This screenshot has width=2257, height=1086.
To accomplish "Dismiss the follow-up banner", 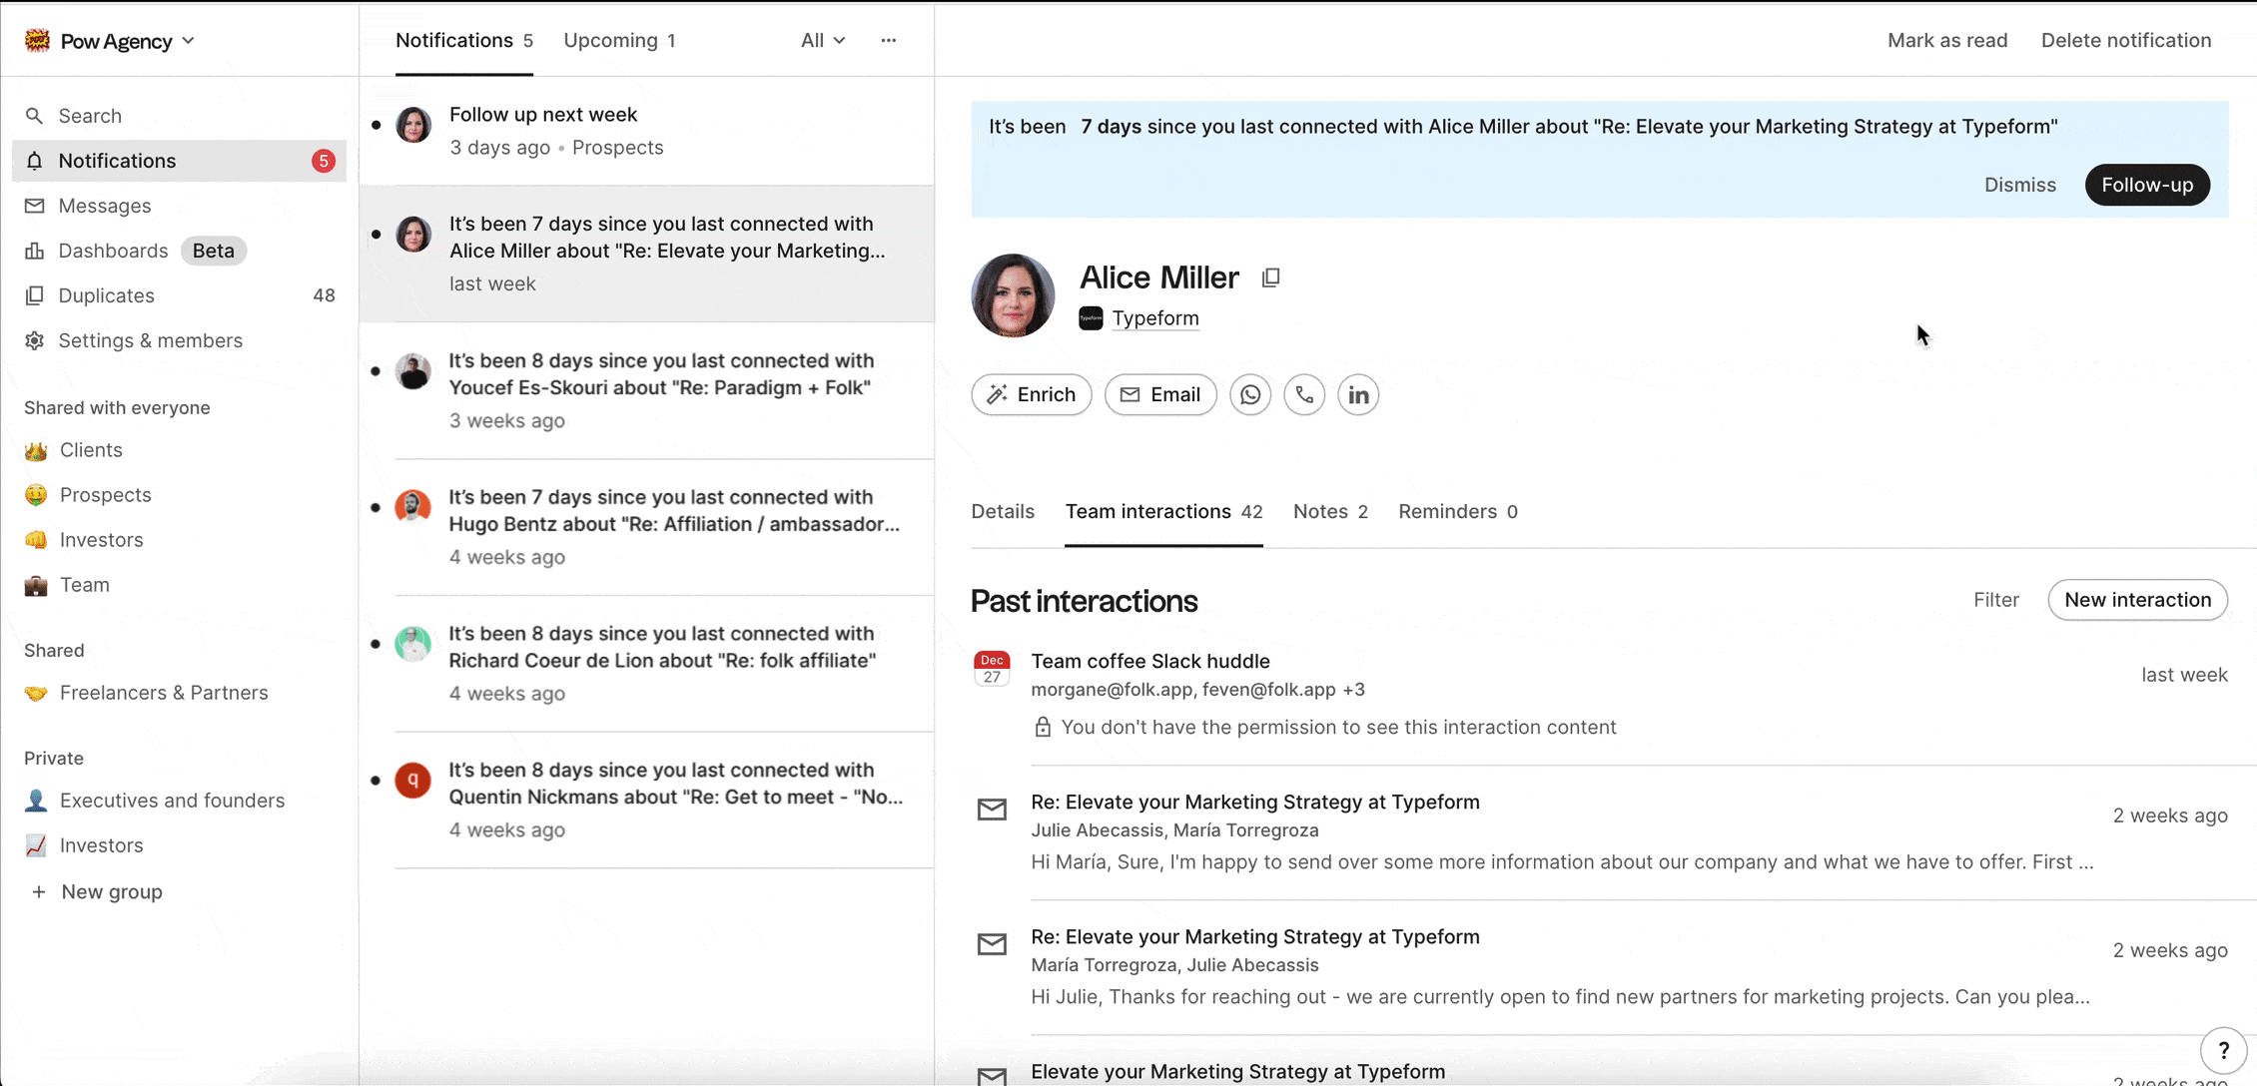I will click(x=2019, y=185).
